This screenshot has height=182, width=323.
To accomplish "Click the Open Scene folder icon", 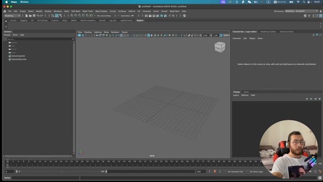I will [30, 16].
